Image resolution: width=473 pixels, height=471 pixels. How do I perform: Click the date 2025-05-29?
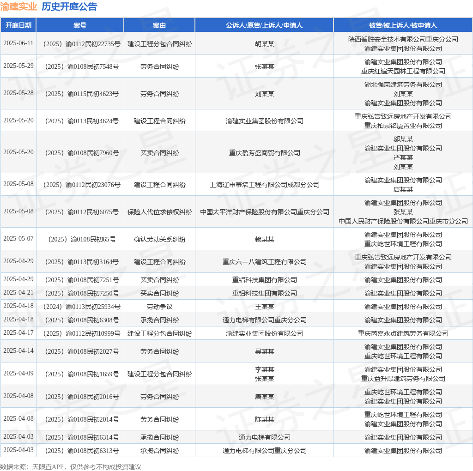click(x=18, y=66)
